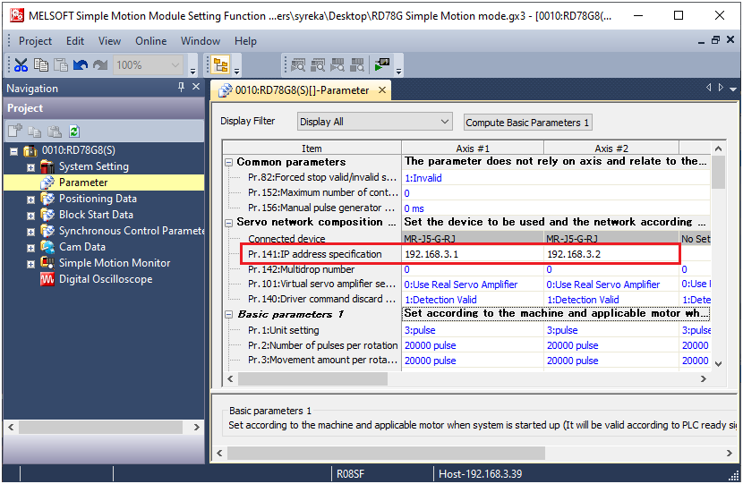
Task: Click the Project panel paste icon
Action: pos(55,132)
